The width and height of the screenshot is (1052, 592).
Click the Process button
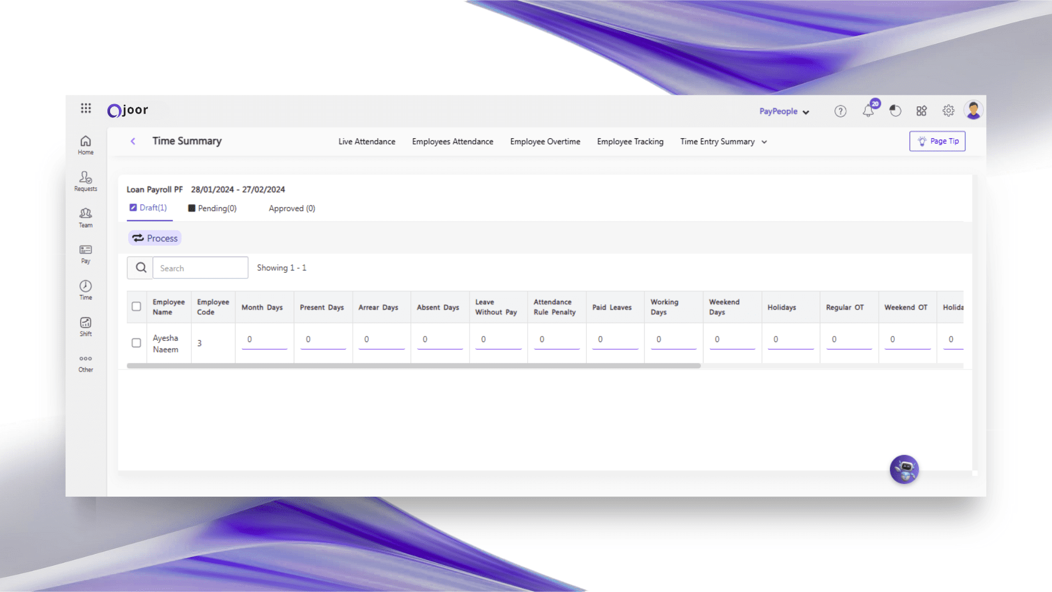(x=155, y=238)
